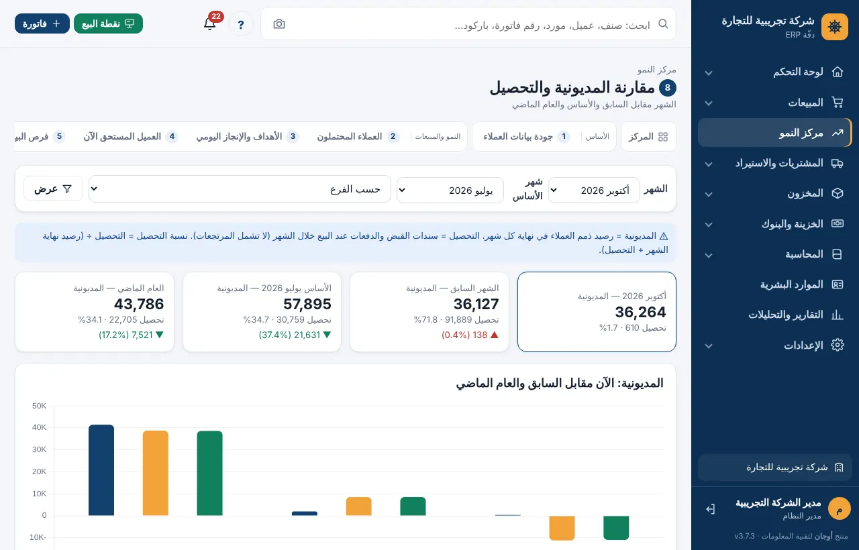
Task: Expand the لوحة التحكم chevron
Action: pyautogui.click(x=708, y=72)
